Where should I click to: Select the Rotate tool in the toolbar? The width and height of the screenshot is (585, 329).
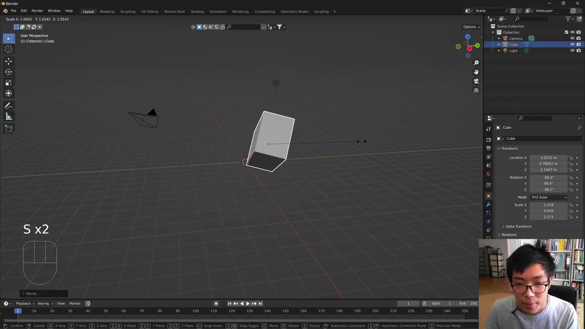pos(8,72)
